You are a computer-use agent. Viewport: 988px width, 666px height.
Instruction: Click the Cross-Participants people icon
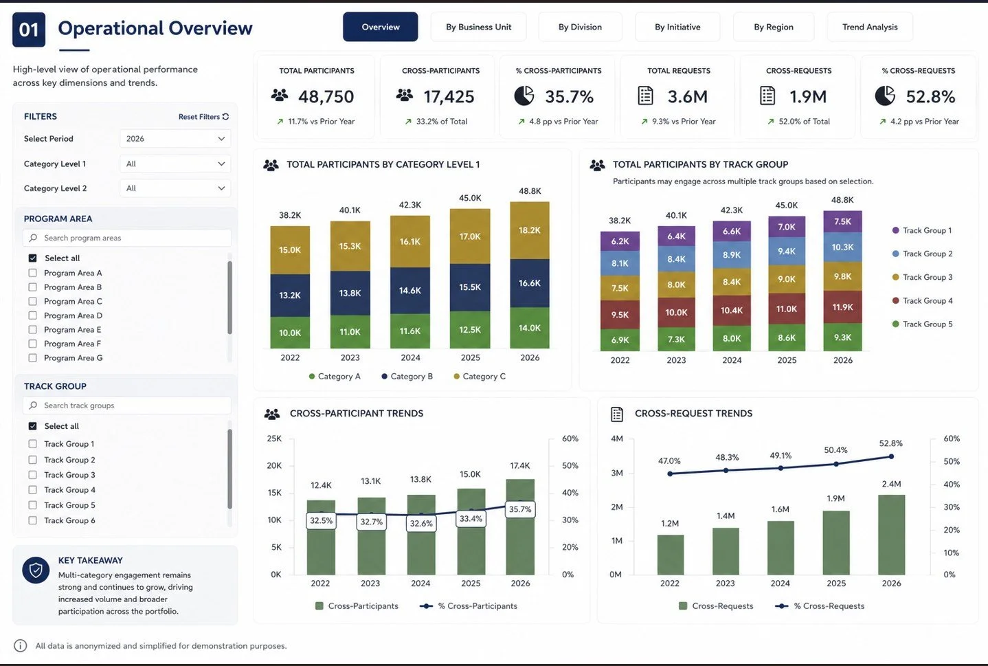coord(405,96)
